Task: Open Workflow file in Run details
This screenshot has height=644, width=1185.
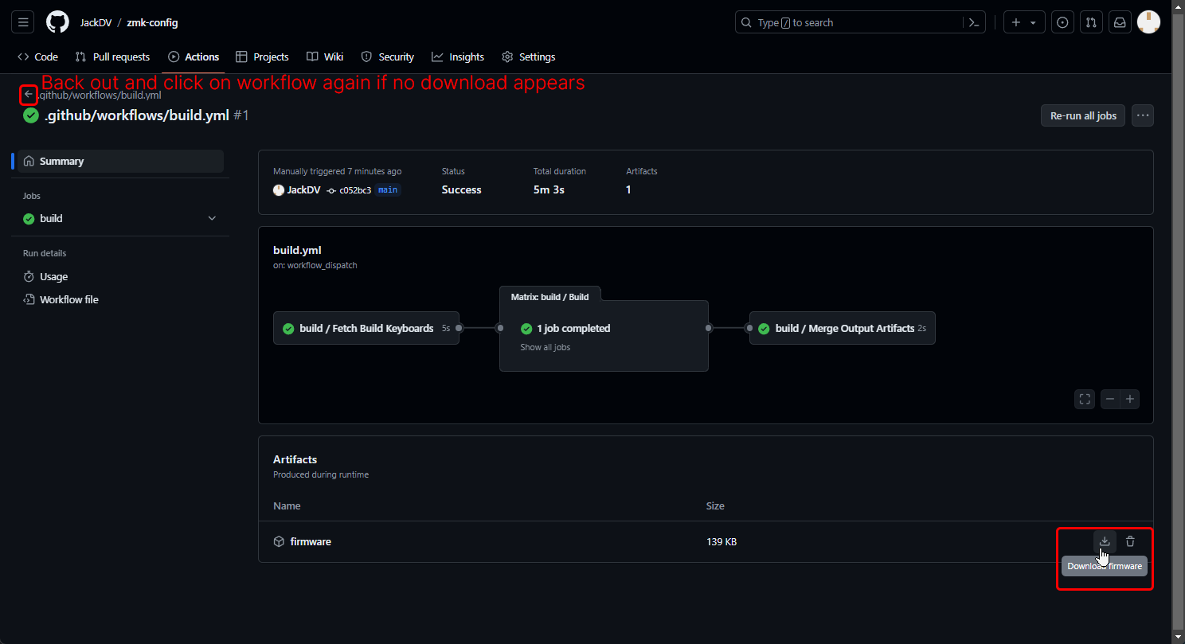Action: pos(68,299)
